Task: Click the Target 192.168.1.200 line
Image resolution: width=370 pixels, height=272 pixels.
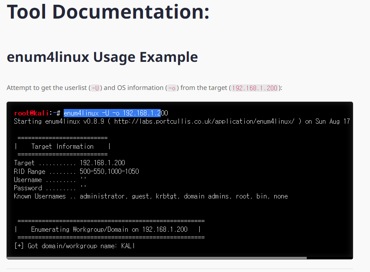Action: [70, 163]
